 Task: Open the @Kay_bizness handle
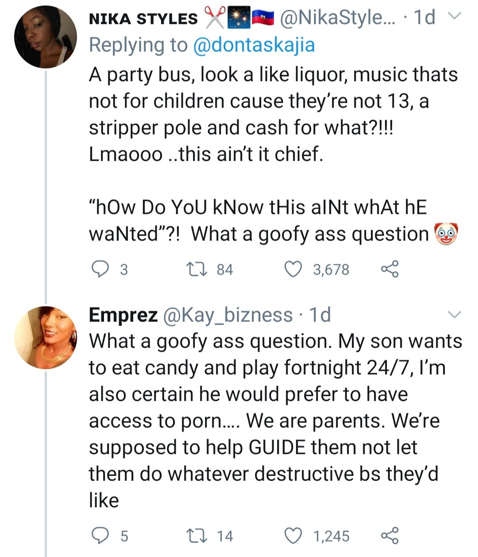pos(228,315)
